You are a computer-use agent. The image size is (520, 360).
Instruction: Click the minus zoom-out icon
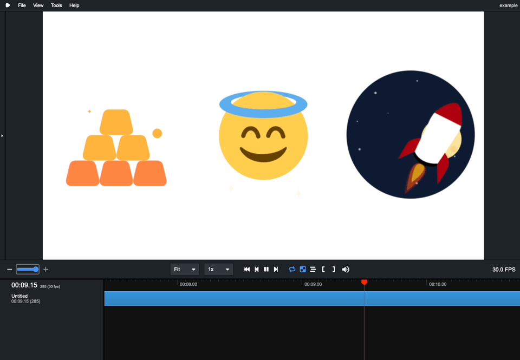[x=9, y=269]
